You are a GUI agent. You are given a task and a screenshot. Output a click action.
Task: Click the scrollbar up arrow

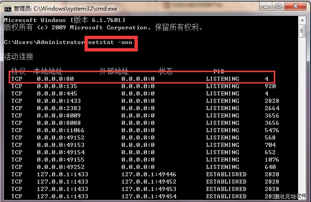tap(303, 19)
